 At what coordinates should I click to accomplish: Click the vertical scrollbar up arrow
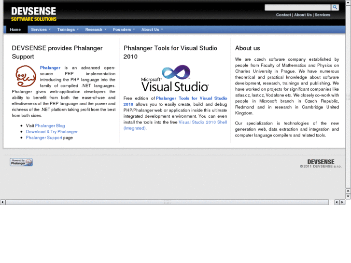(x=348, y=2)
